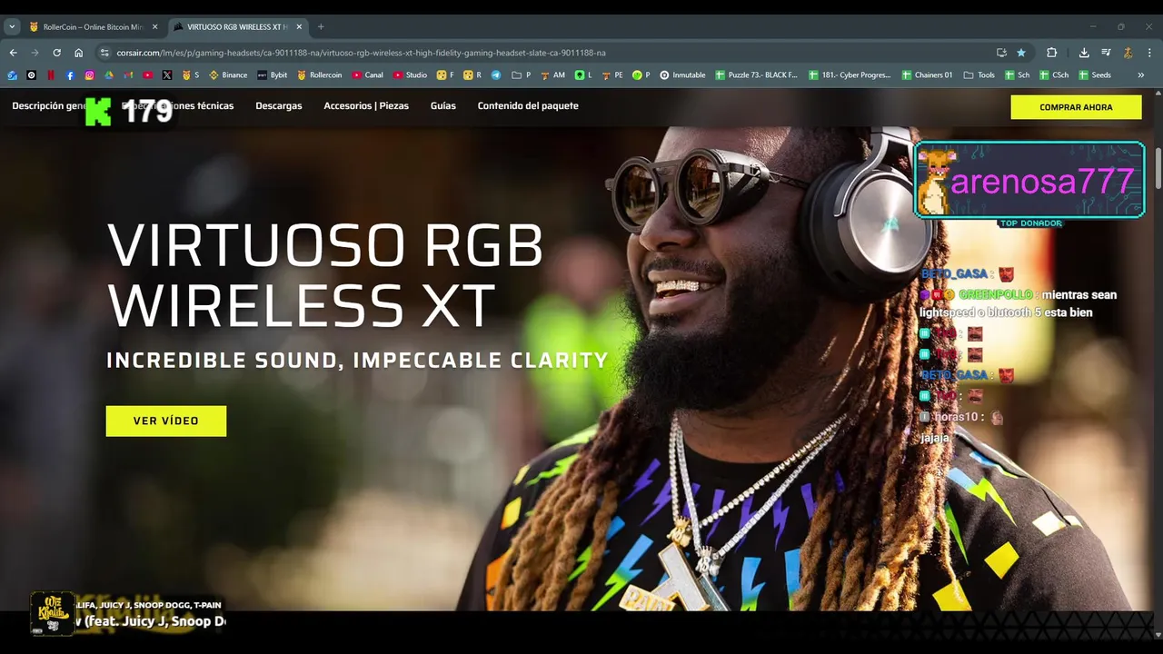Open the Rollercoin bookmark

[320, 75]
